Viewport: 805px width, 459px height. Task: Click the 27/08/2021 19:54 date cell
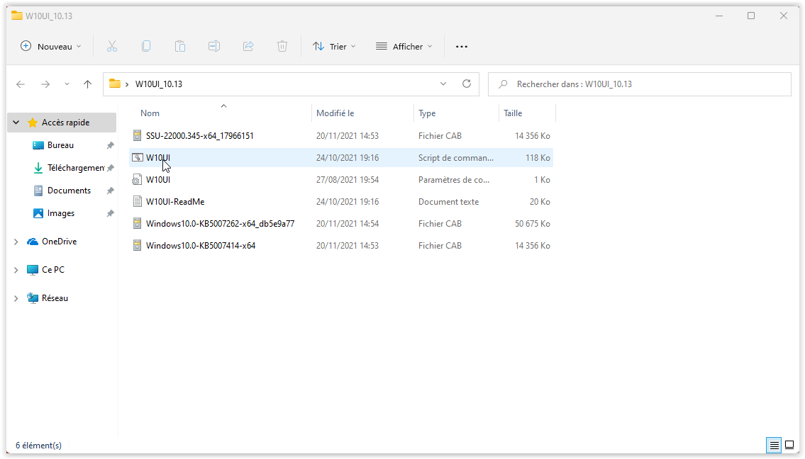click(348, 179)
